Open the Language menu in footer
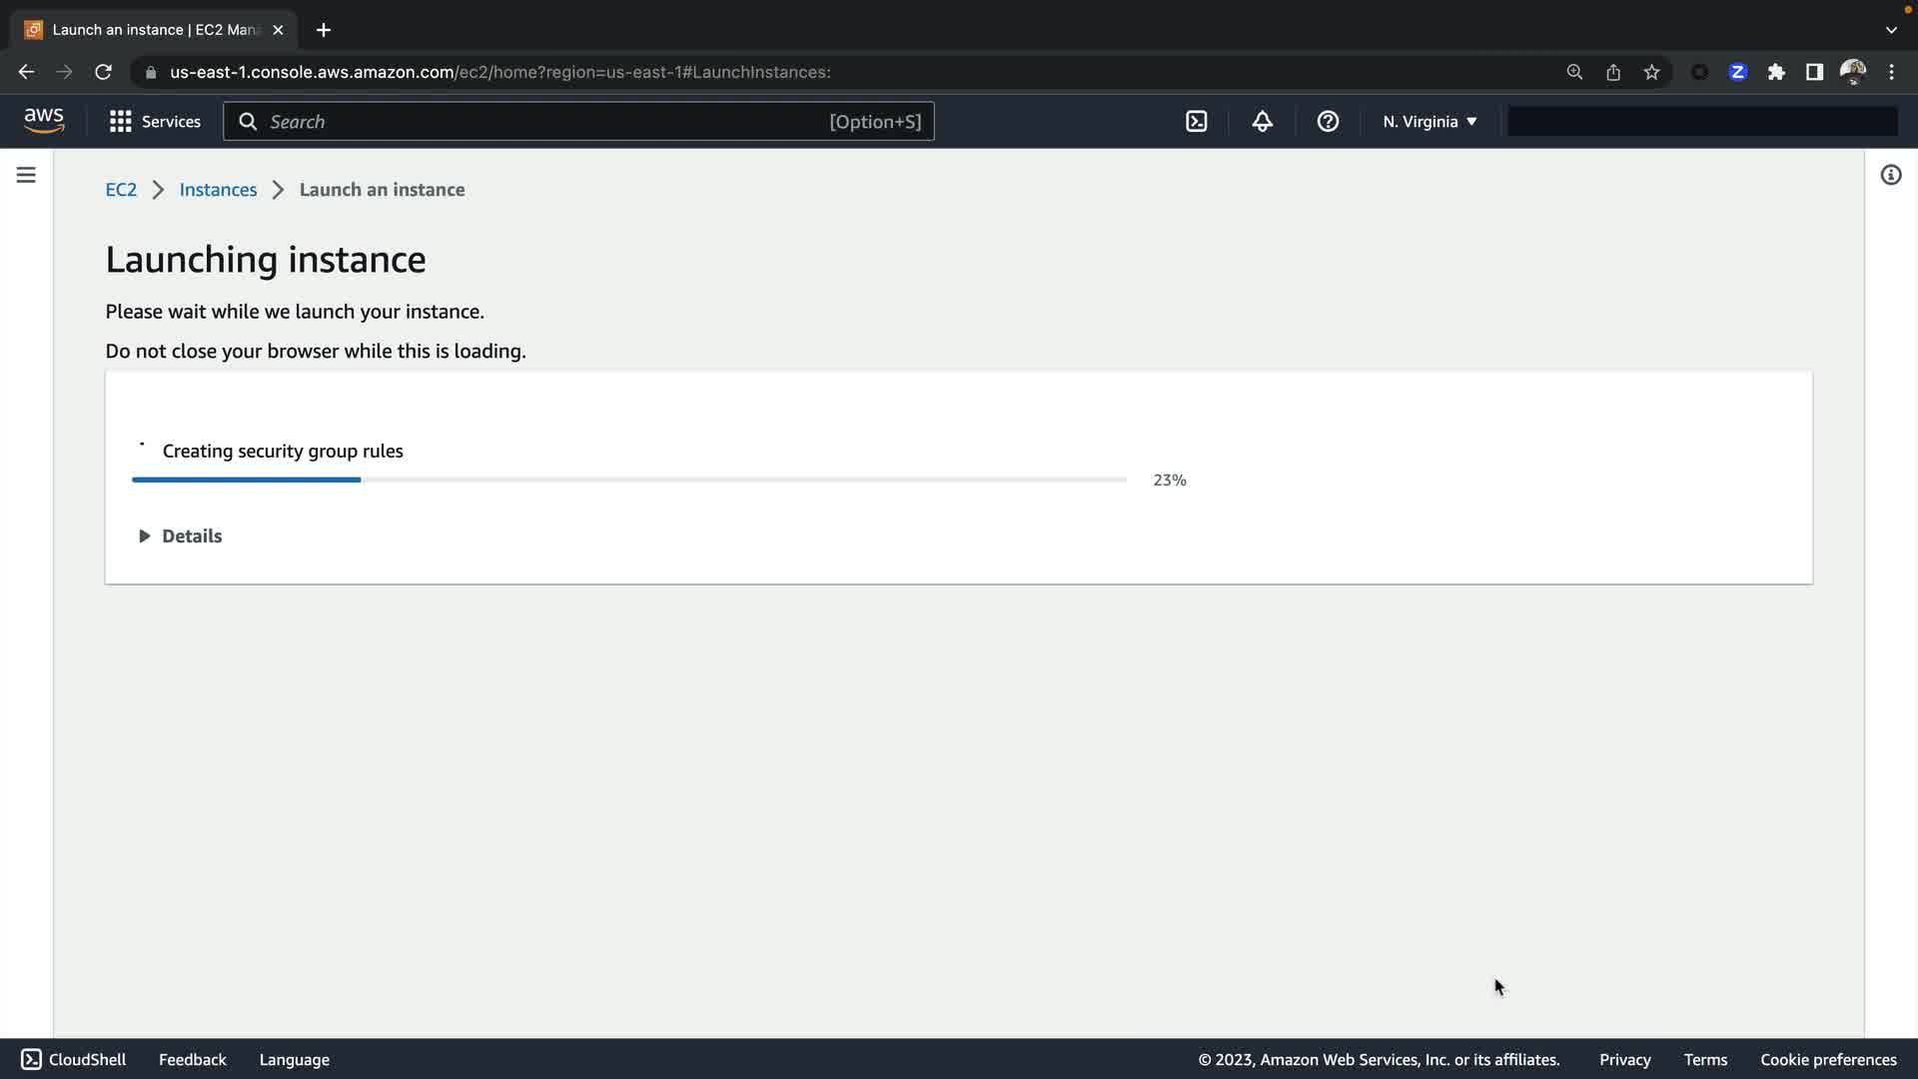Screen dimensions: 1918x1079 [x=294, y=1060]
